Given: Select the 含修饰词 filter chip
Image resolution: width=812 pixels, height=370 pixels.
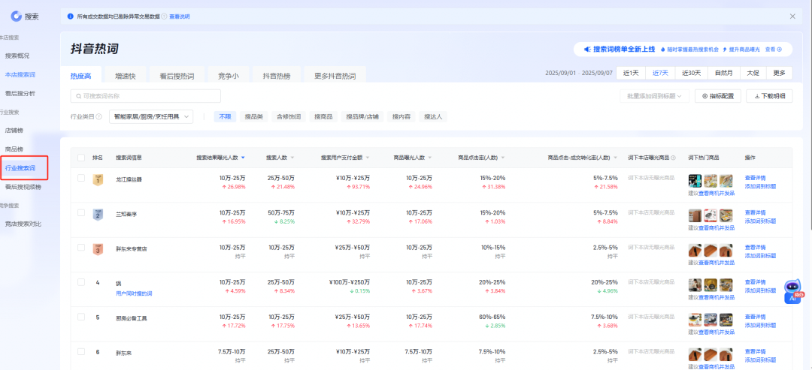Looking at the screenshot, I should [289, 117].
